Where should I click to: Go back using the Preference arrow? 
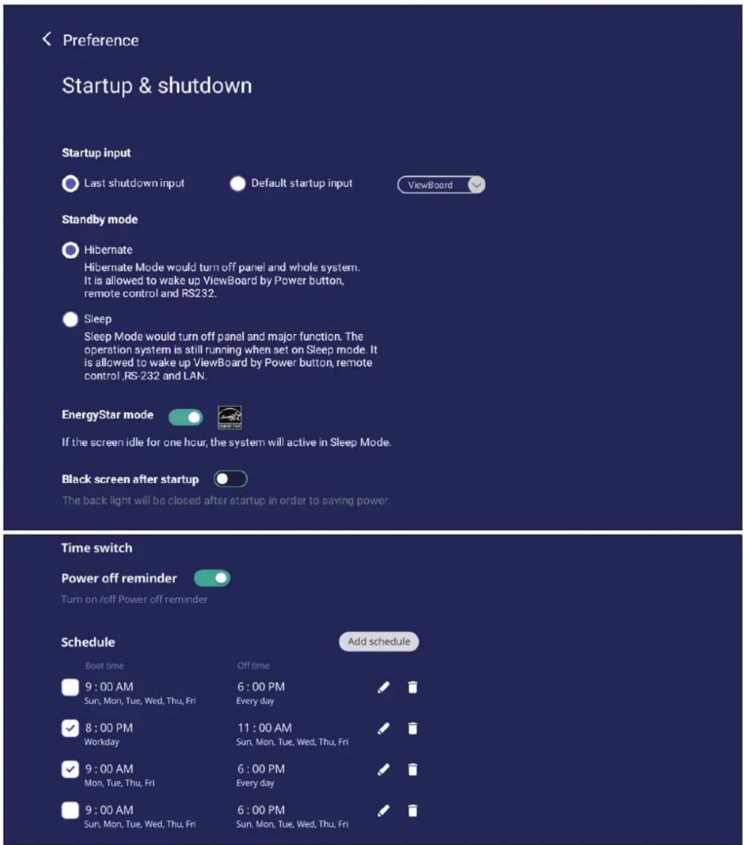tap(46, 39)
